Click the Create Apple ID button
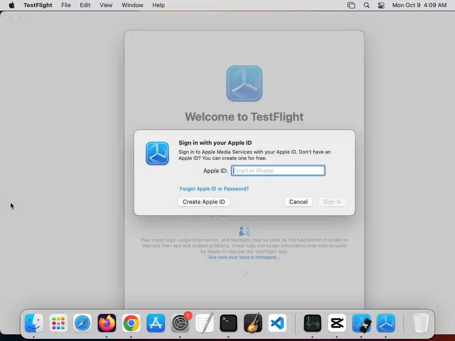 [x=204, y=202]
